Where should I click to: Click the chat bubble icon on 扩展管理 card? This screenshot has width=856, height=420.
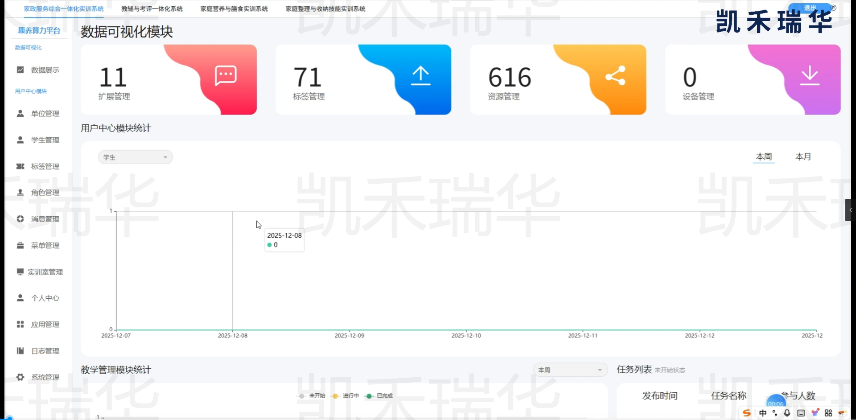click(x=226, y=75)
